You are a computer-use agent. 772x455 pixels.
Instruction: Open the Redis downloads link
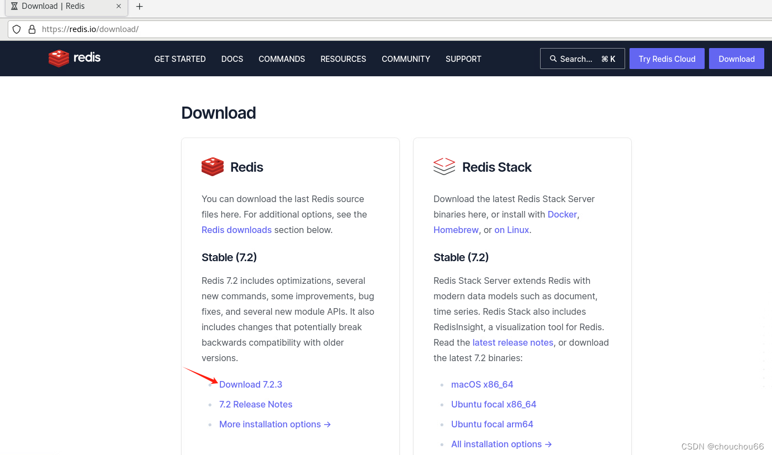236,230
